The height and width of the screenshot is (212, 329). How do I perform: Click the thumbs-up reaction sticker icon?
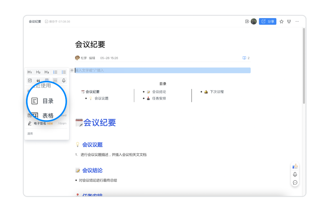click(295, 167)
